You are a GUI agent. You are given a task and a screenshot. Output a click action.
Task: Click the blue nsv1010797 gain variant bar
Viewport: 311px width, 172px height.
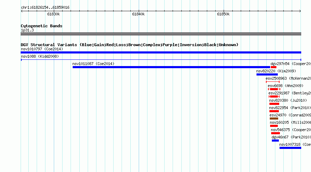point(161,52)
